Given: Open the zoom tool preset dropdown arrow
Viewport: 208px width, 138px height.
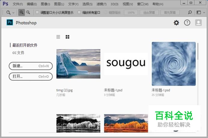Looking at the screenshot, I should [x=14, y=13].
